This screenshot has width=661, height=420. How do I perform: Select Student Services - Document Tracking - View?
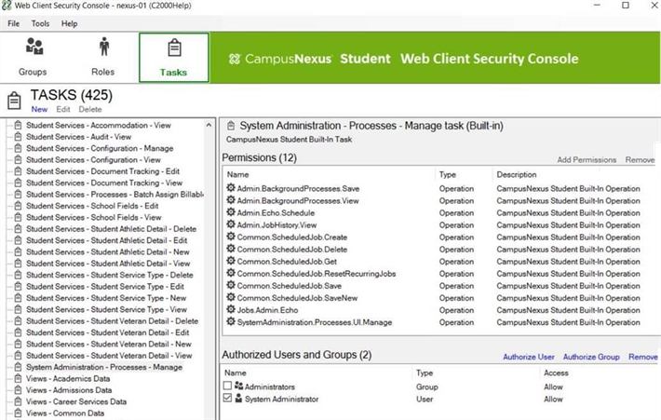click(104, 183)
